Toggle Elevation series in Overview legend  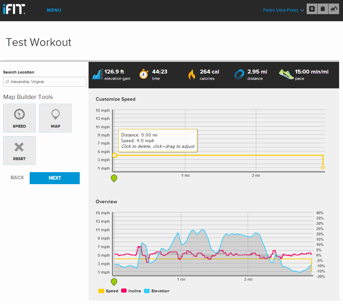(157, 291)
